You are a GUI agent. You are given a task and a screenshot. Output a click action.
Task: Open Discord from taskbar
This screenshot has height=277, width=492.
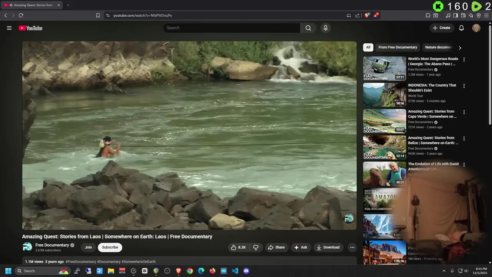(246, 271)
